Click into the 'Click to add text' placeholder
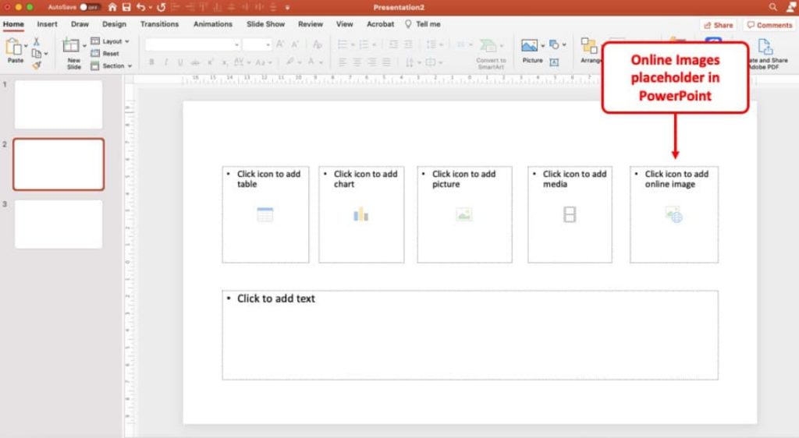This screenshot has height=438, width=799. pyautogui.click(x=470, y=335)
